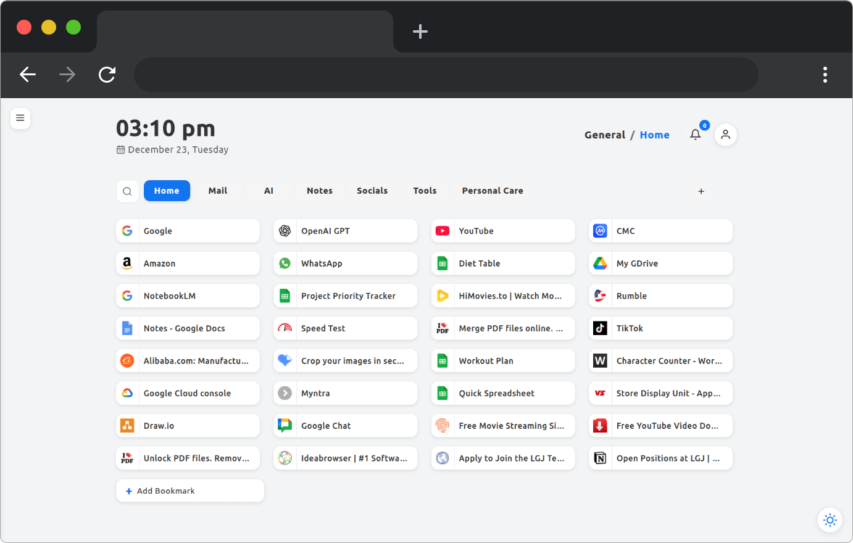Open the hamburger sidebar menu

click(20, 118)
